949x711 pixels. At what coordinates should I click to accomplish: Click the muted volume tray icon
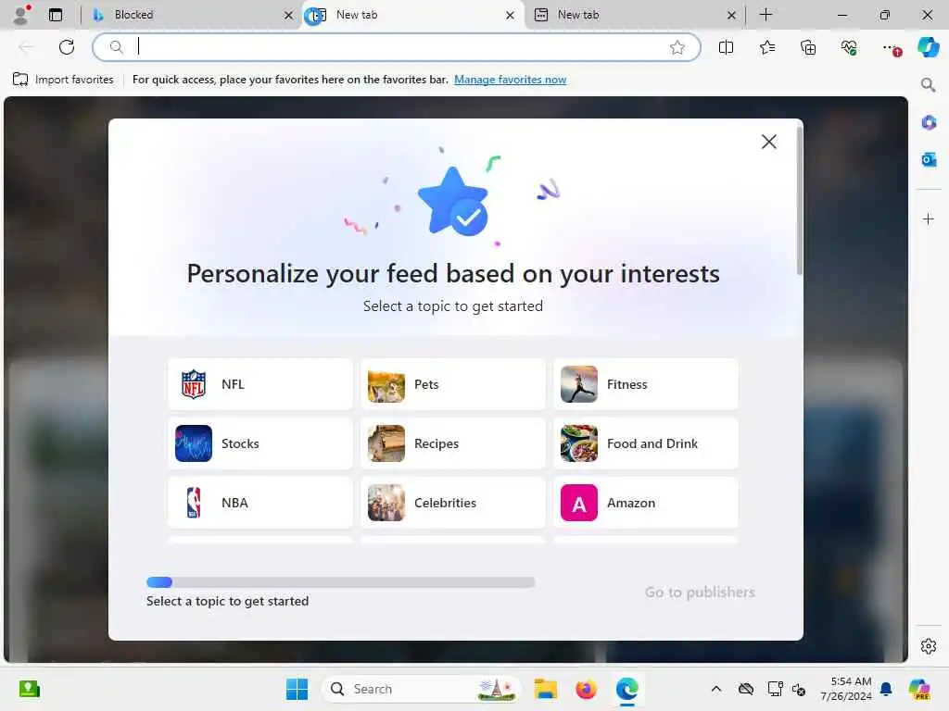799,689
